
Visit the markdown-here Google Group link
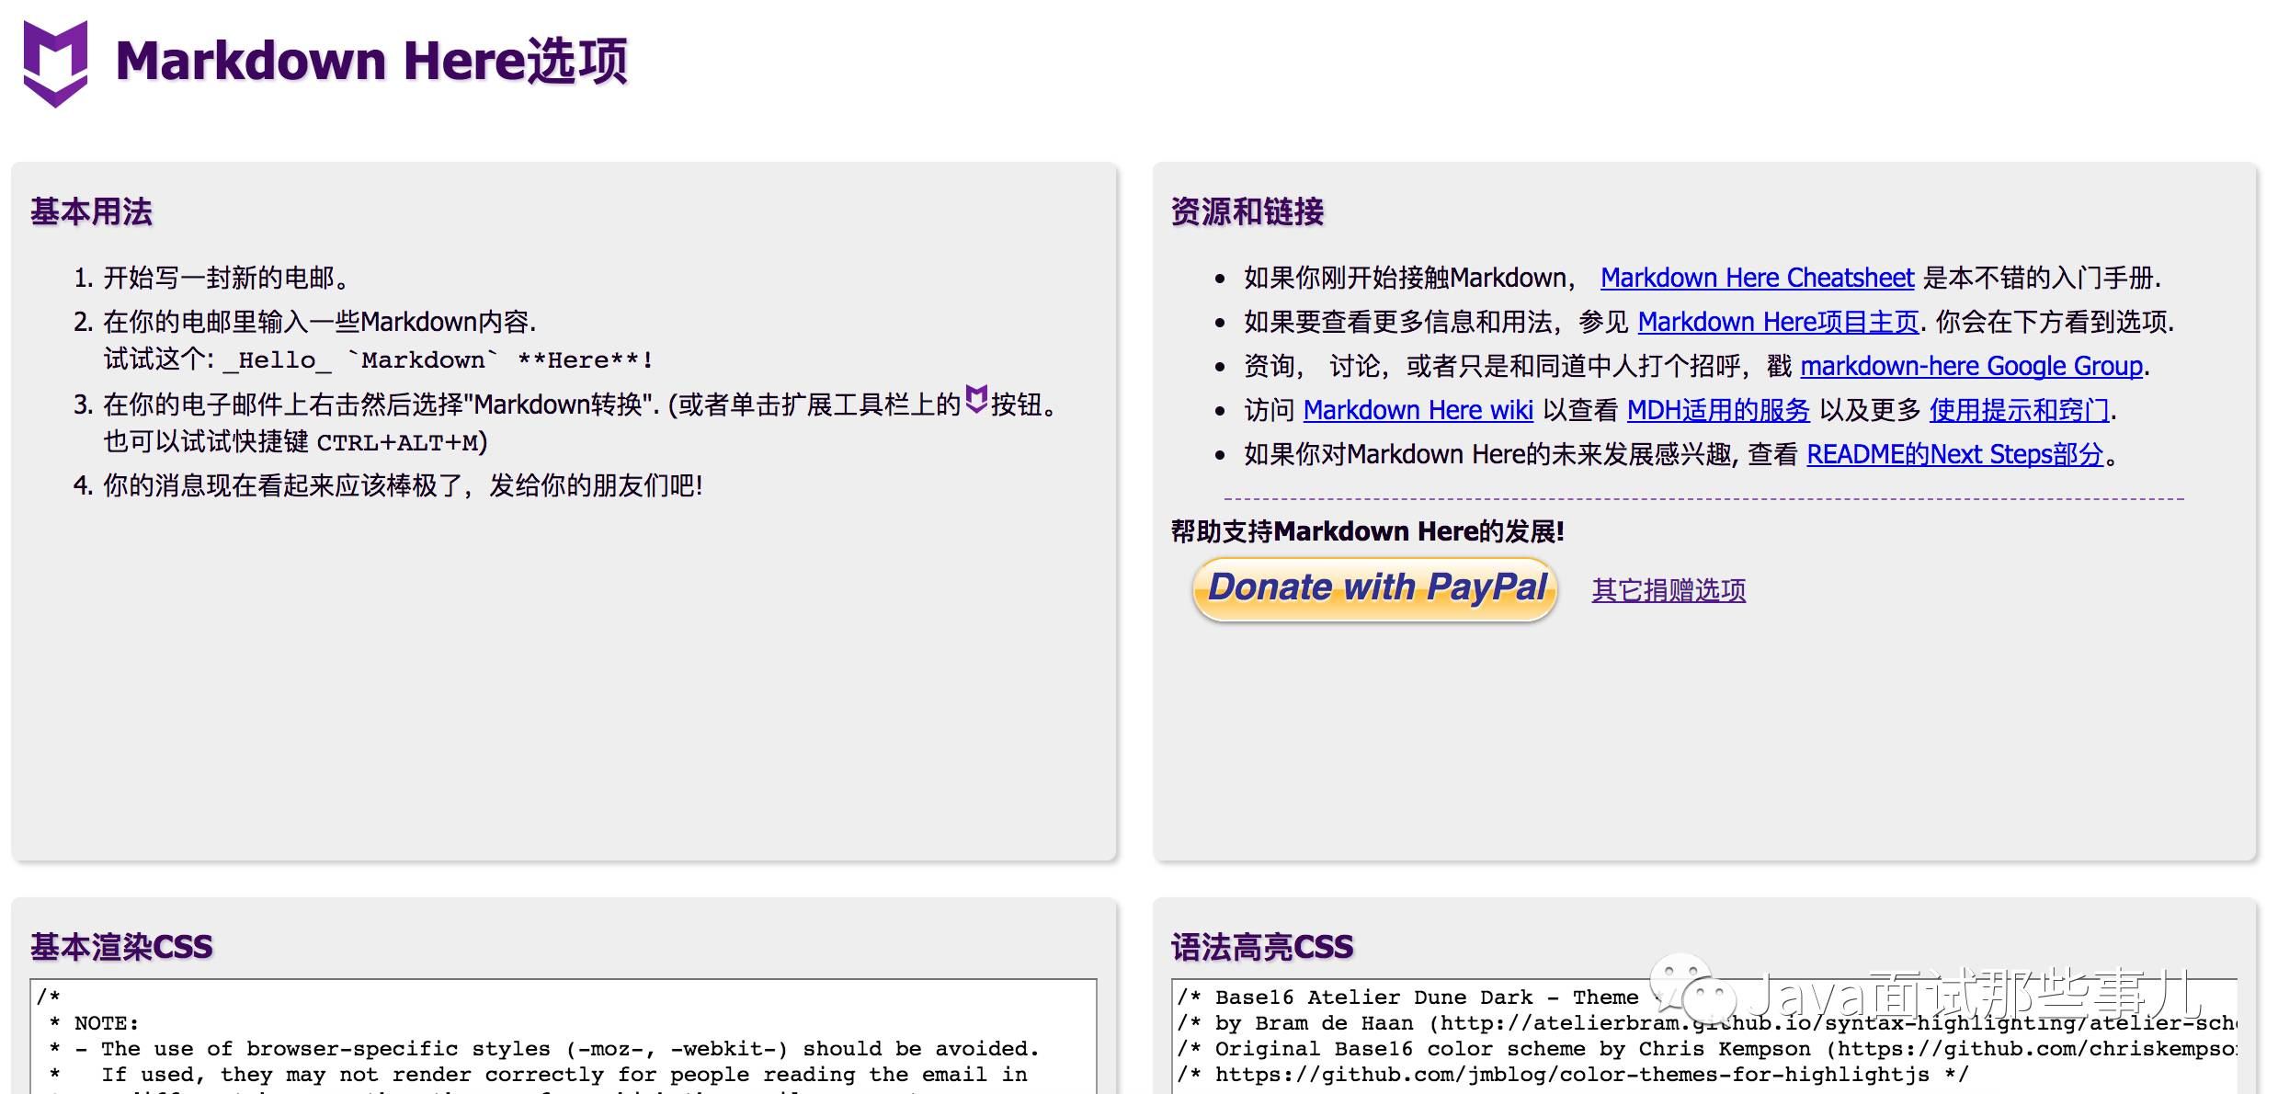click(1971, 366)
